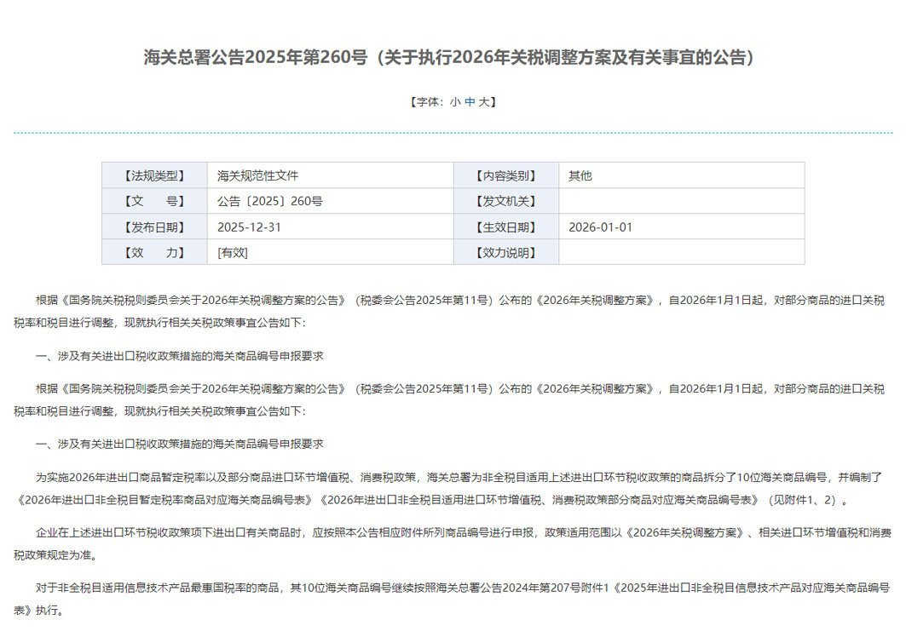Click the publish date 2025-12-31
Image resolution: width=906 pixels, height=637 pixels.
click(x=251, y=227)
